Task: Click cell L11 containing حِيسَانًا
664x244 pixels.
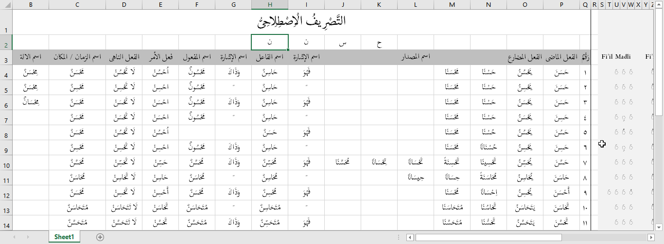Action: pos(416,178)
